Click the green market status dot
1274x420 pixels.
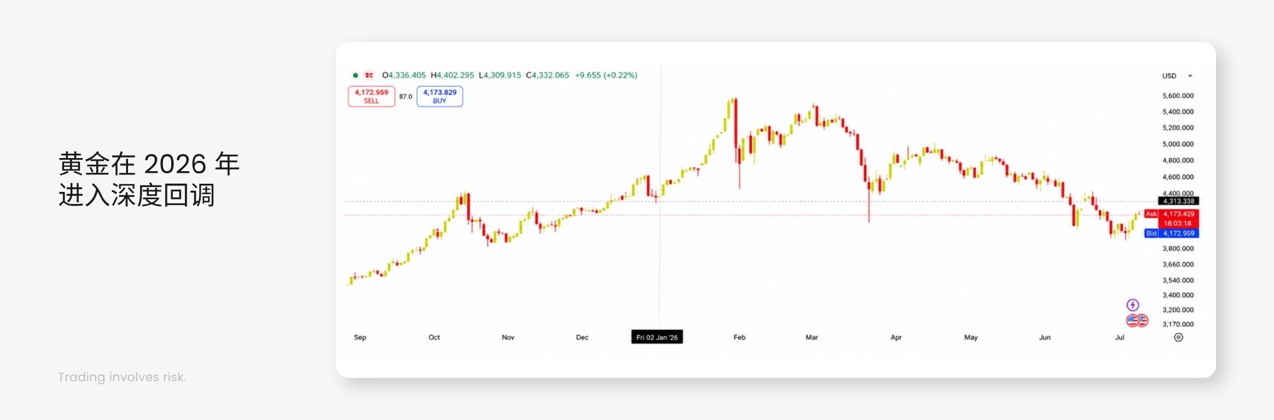tap(355, 75)
